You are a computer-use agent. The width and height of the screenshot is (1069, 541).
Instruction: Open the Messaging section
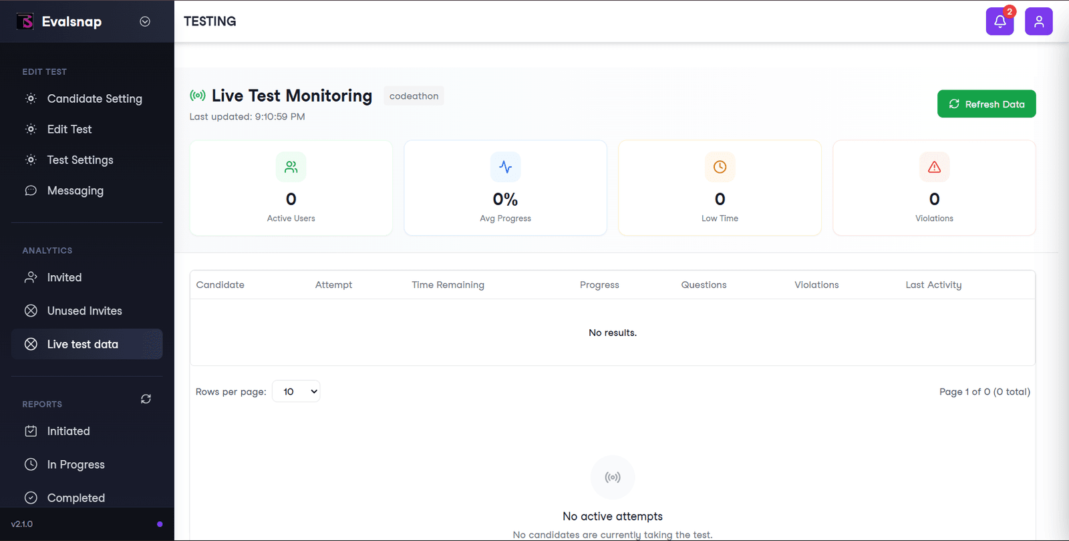point(75,191)
